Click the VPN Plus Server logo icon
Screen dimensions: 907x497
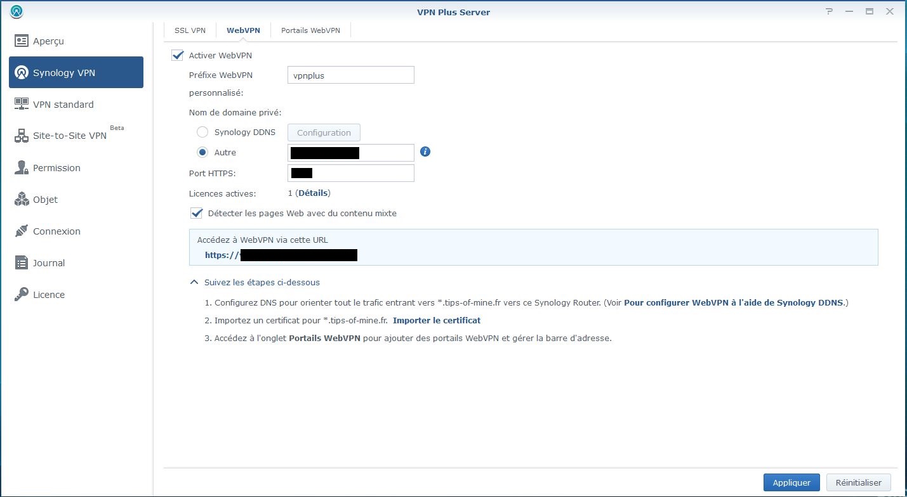coord(17,11)
